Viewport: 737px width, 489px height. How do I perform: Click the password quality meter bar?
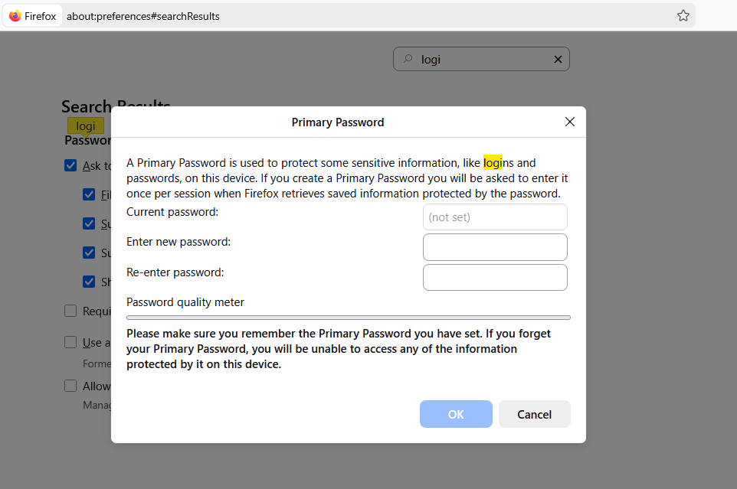tap(349, 317)
